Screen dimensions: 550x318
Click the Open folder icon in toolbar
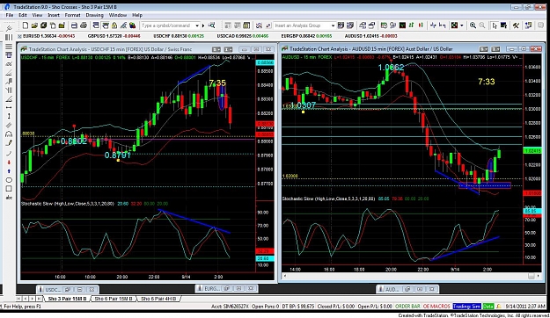point(34,25)
